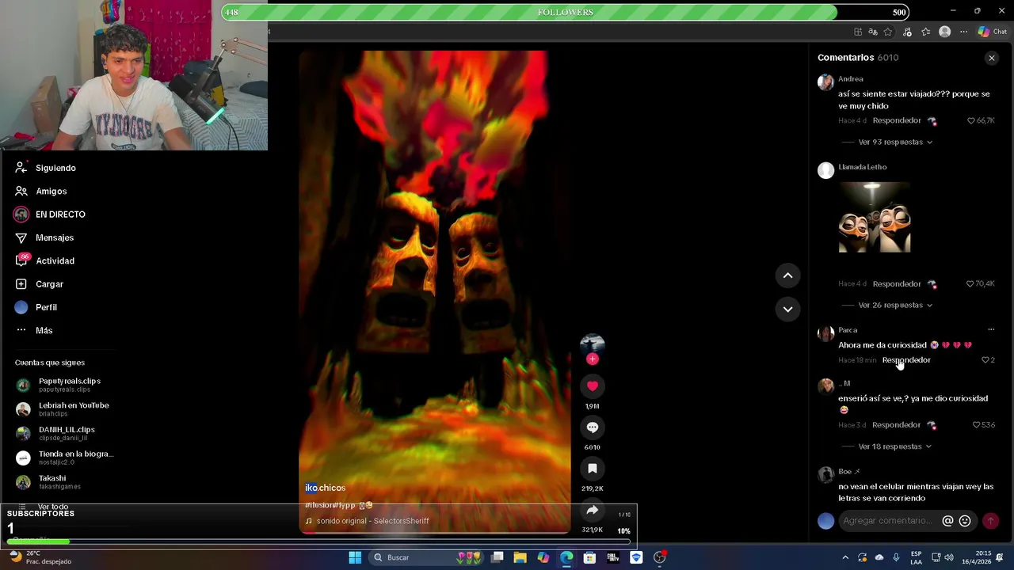
Task: Open Microsoft Store from taskbar
Action: 589,557
